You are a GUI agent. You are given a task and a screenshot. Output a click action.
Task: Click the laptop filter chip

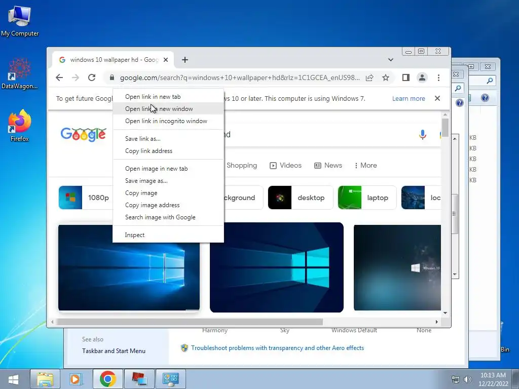click(367, 198)
